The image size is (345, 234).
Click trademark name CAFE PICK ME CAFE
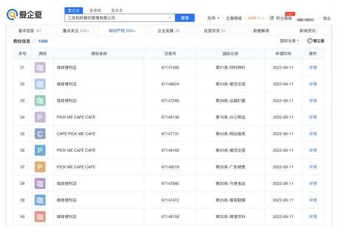[76, 134]
